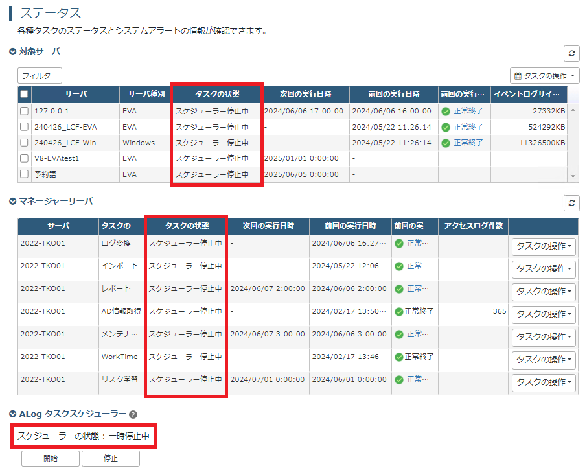Image resolution: width=587 pixels, height=470 pixels.
Task: Sort by 次回の実行日時 column in 対象サーバ table
Action: (305, 95)
